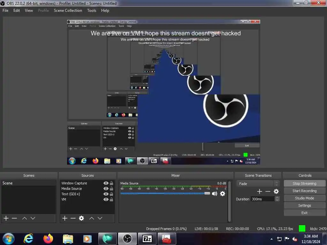Screen dimensions: 327x245
Task: Lock the VM source
Action: click(x=111, y=199)
